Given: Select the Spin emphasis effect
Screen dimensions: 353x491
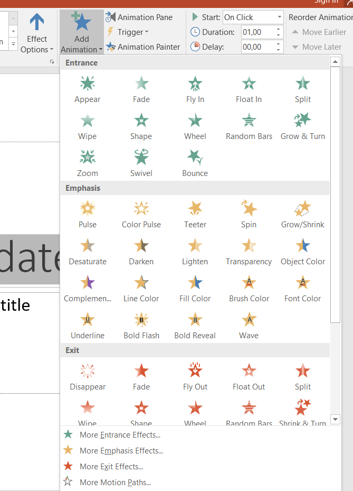Looking at the screenshot, I should [249, 215].
